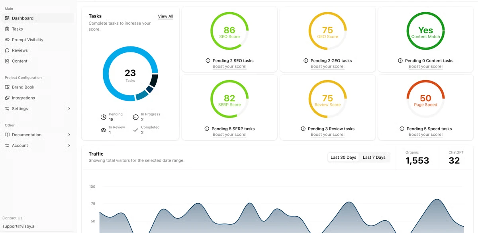The width and height of the screenshot is (478, 233).
Task: Click the Contact Us label
Action: click(x=12, y=218)
